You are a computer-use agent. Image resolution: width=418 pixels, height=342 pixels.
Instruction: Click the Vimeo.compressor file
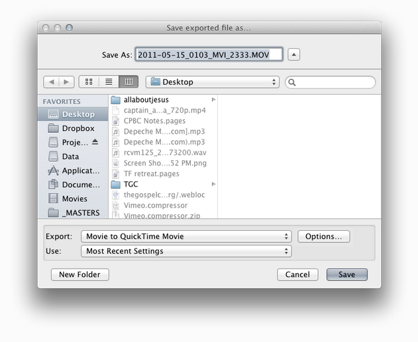click(x=163, y=206)
